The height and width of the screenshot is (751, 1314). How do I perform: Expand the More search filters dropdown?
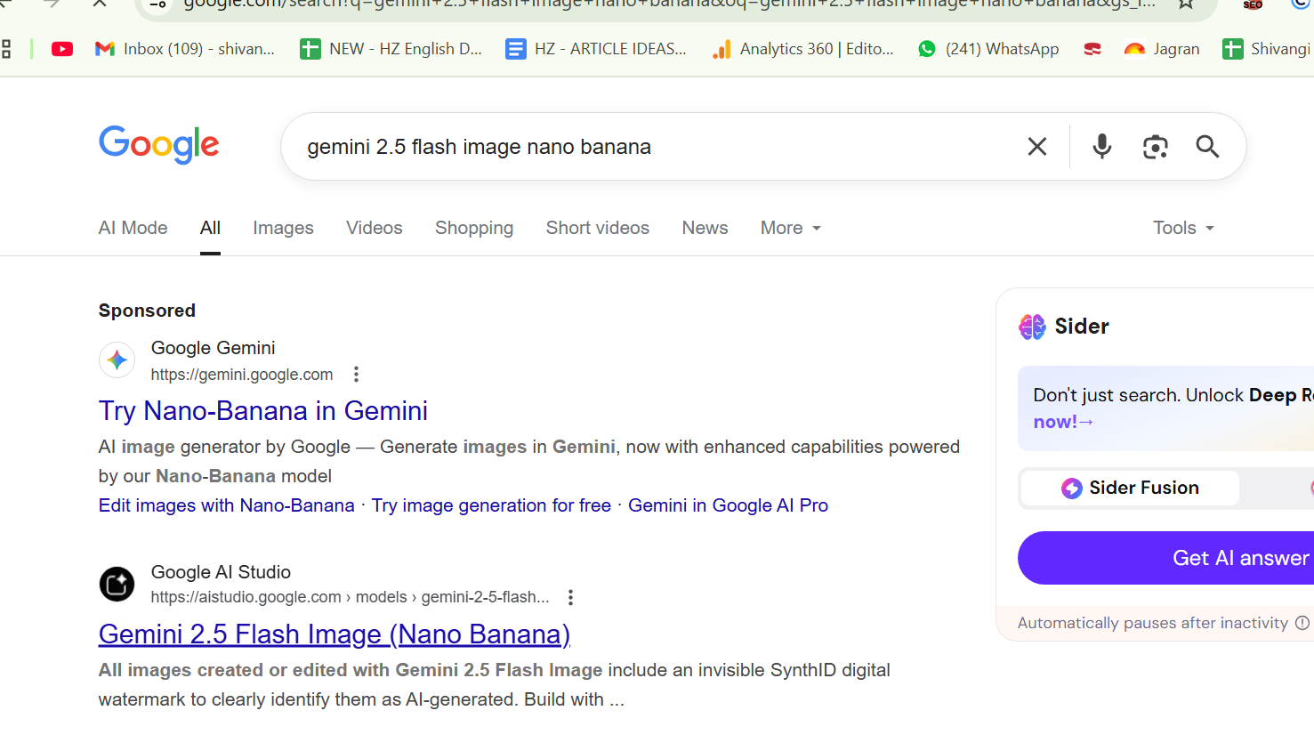coord(790,229)
